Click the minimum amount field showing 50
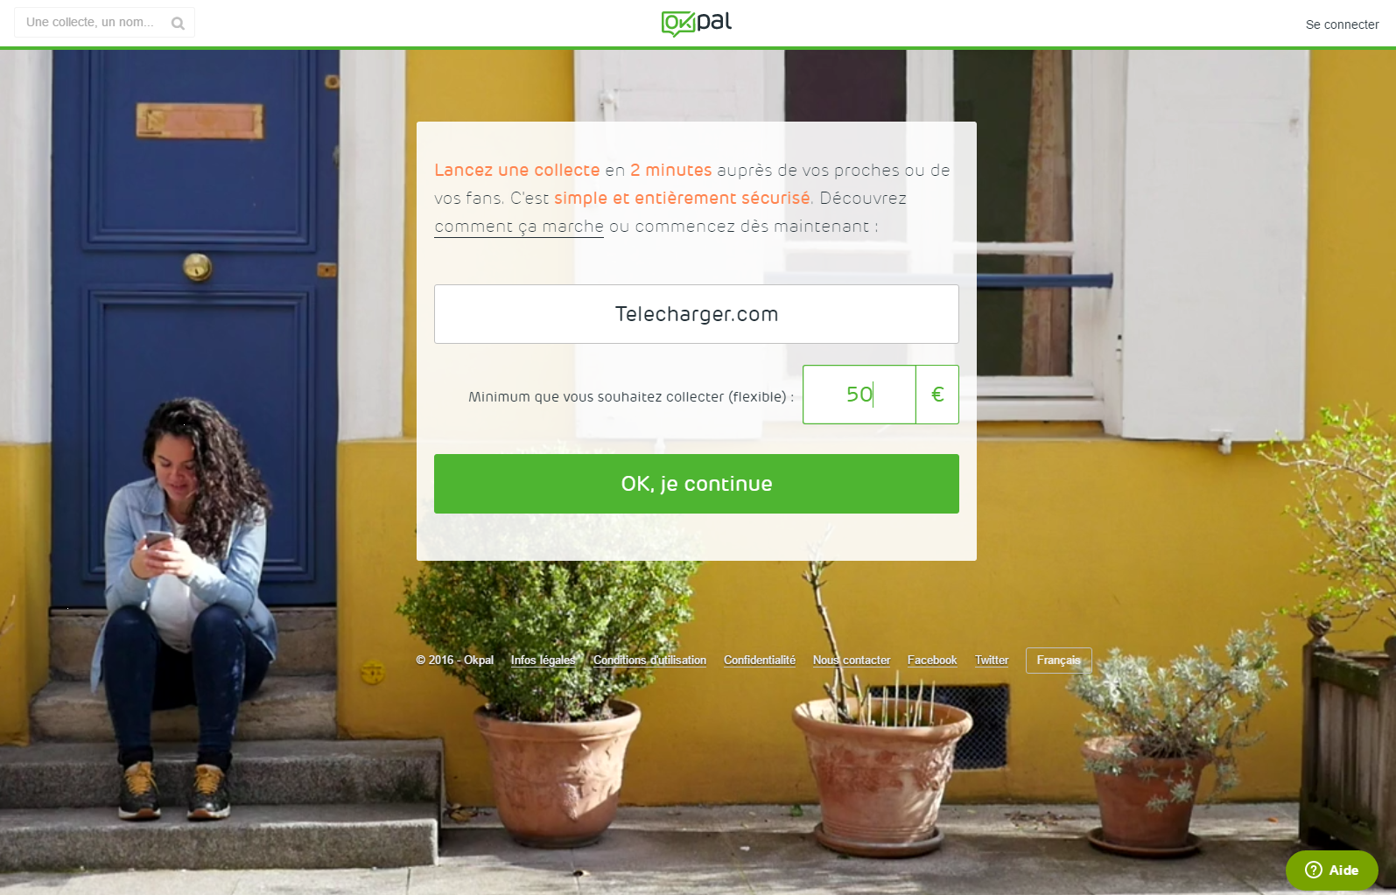This screenshot has width=1396, height=895. coord(859,395)
